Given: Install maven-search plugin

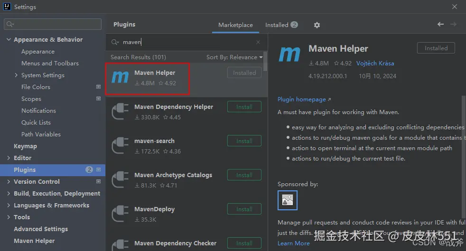Looking at the screenshot, I should click(244, 141).
